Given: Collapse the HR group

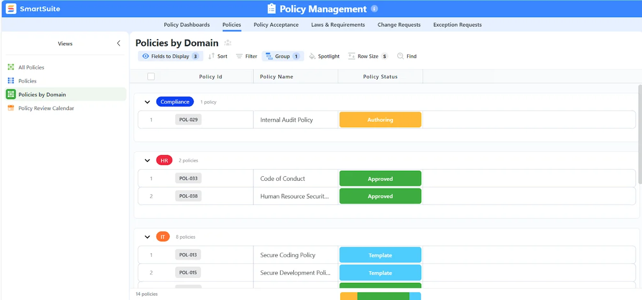Looking at the screenshot, I should pos(147,161).
